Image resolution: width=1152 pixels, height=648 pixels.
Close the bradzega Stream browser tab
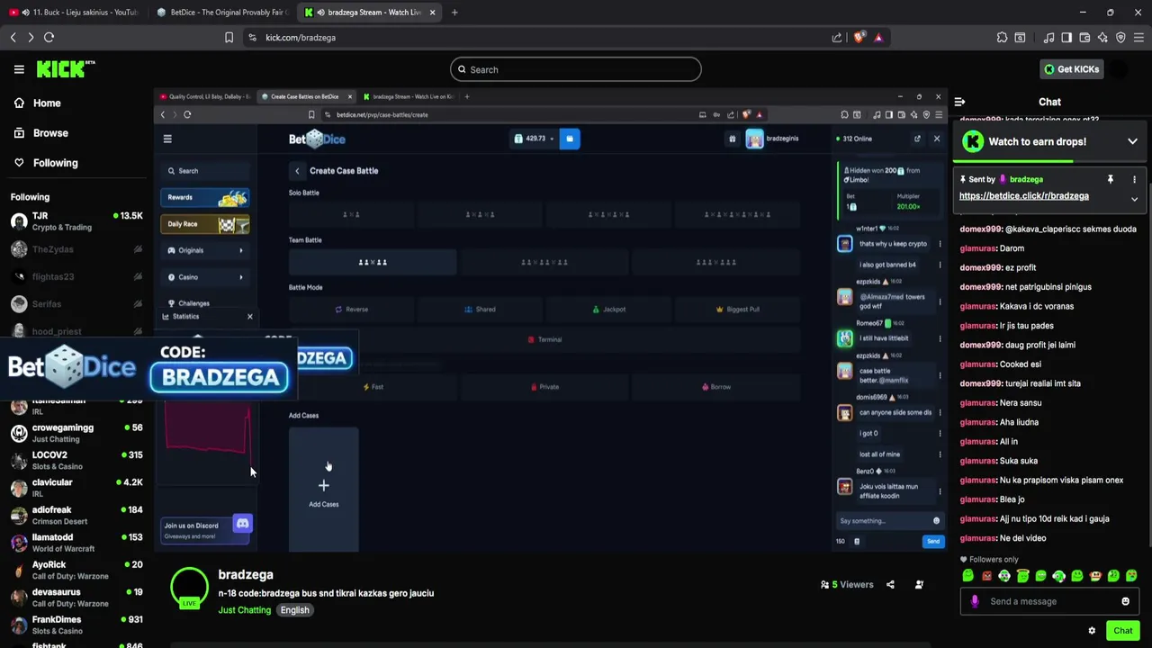(432, 13)
